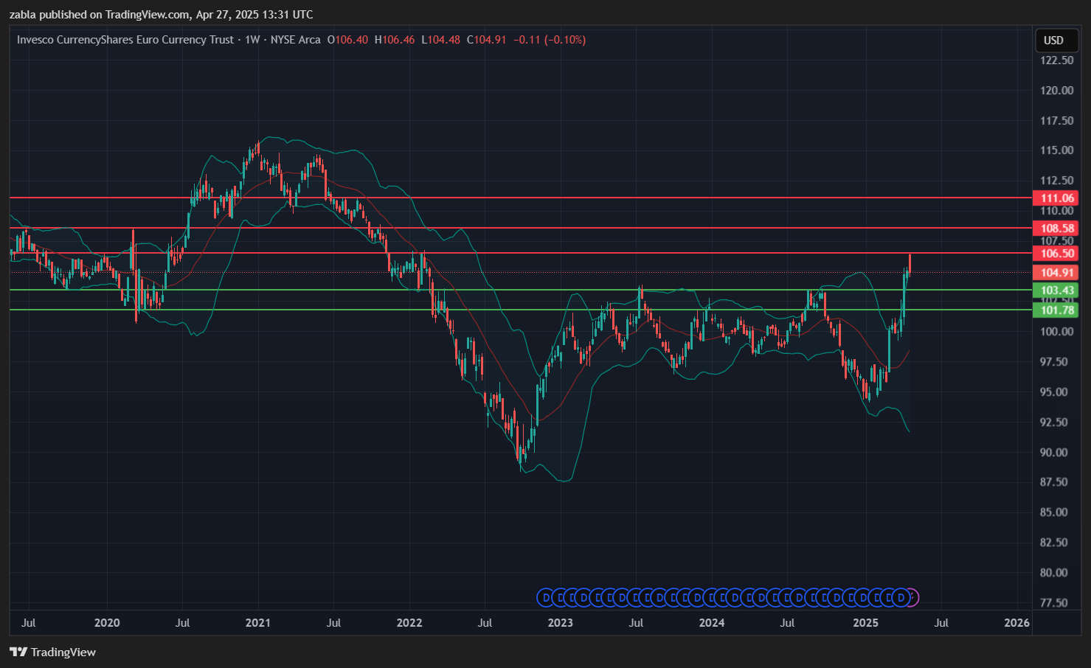This screenshot has width=1091, height=668.
Task: Click 2025 on the time axis
Action: point(865,623)
